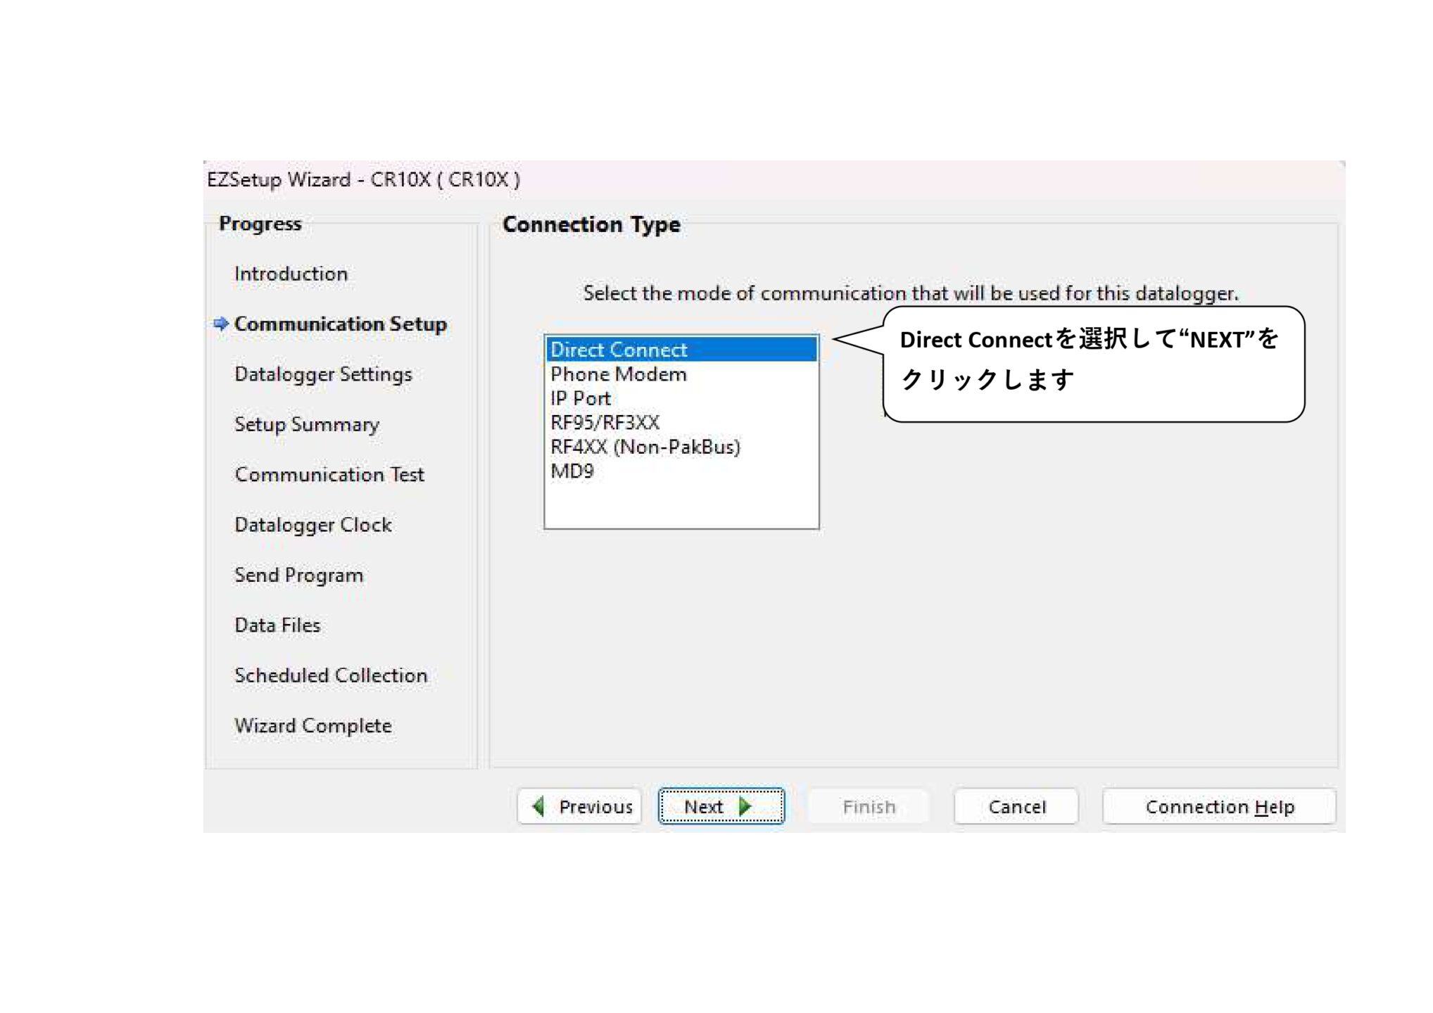Image resolution: width=1433 pixels, height=1013 pixels.
Task: Open Connection Help
Action: [x=1219, y=806]
